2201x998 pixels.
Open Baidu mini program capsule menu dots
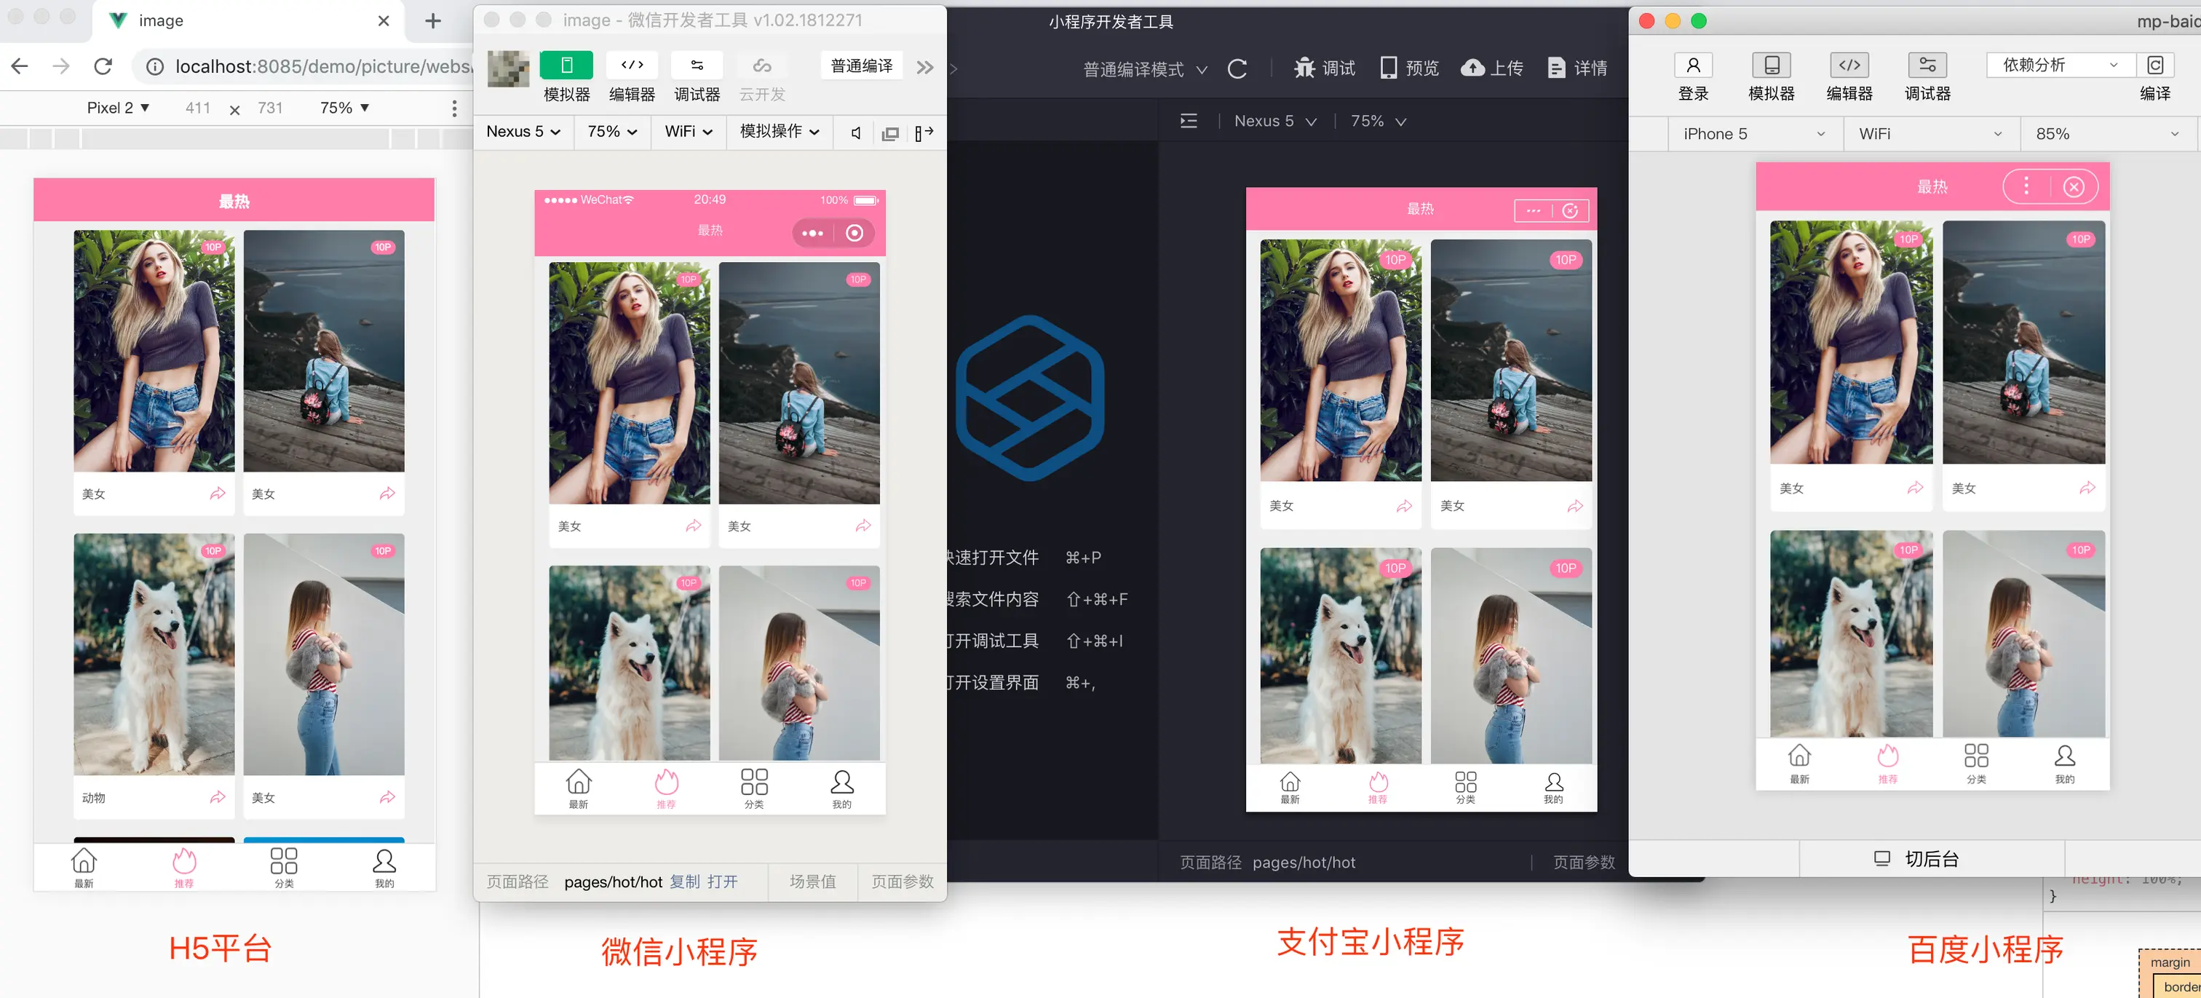point(2026,187)
